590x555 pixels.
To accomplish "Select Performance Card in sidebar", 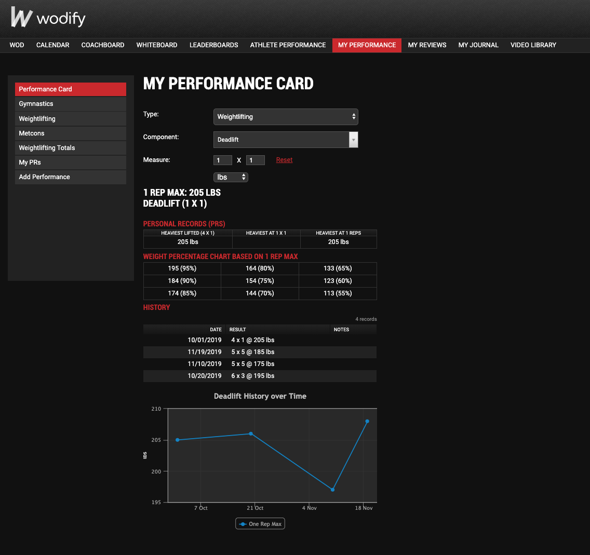I will pyautogui.click(x=70, y=89).
